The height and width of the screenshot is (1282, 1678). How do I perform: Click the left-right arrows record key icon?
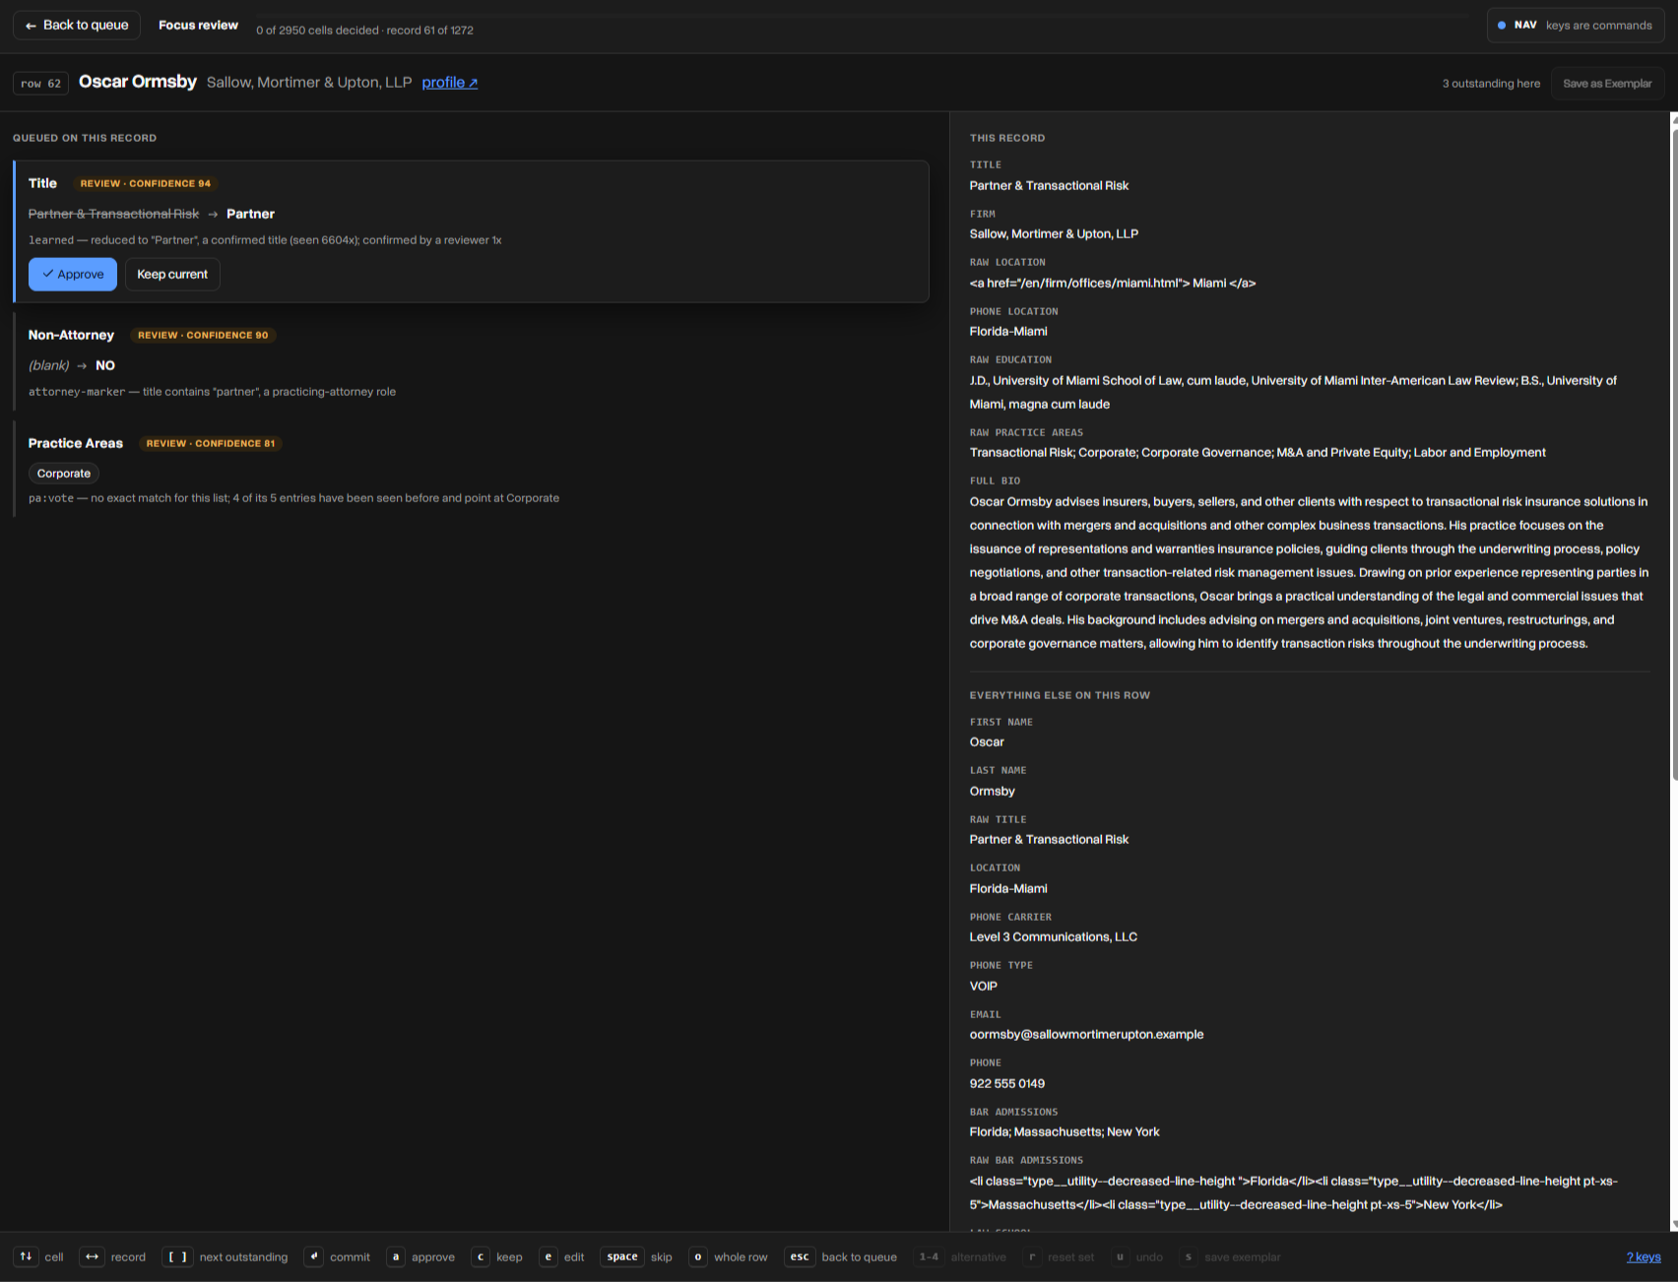92,1257
